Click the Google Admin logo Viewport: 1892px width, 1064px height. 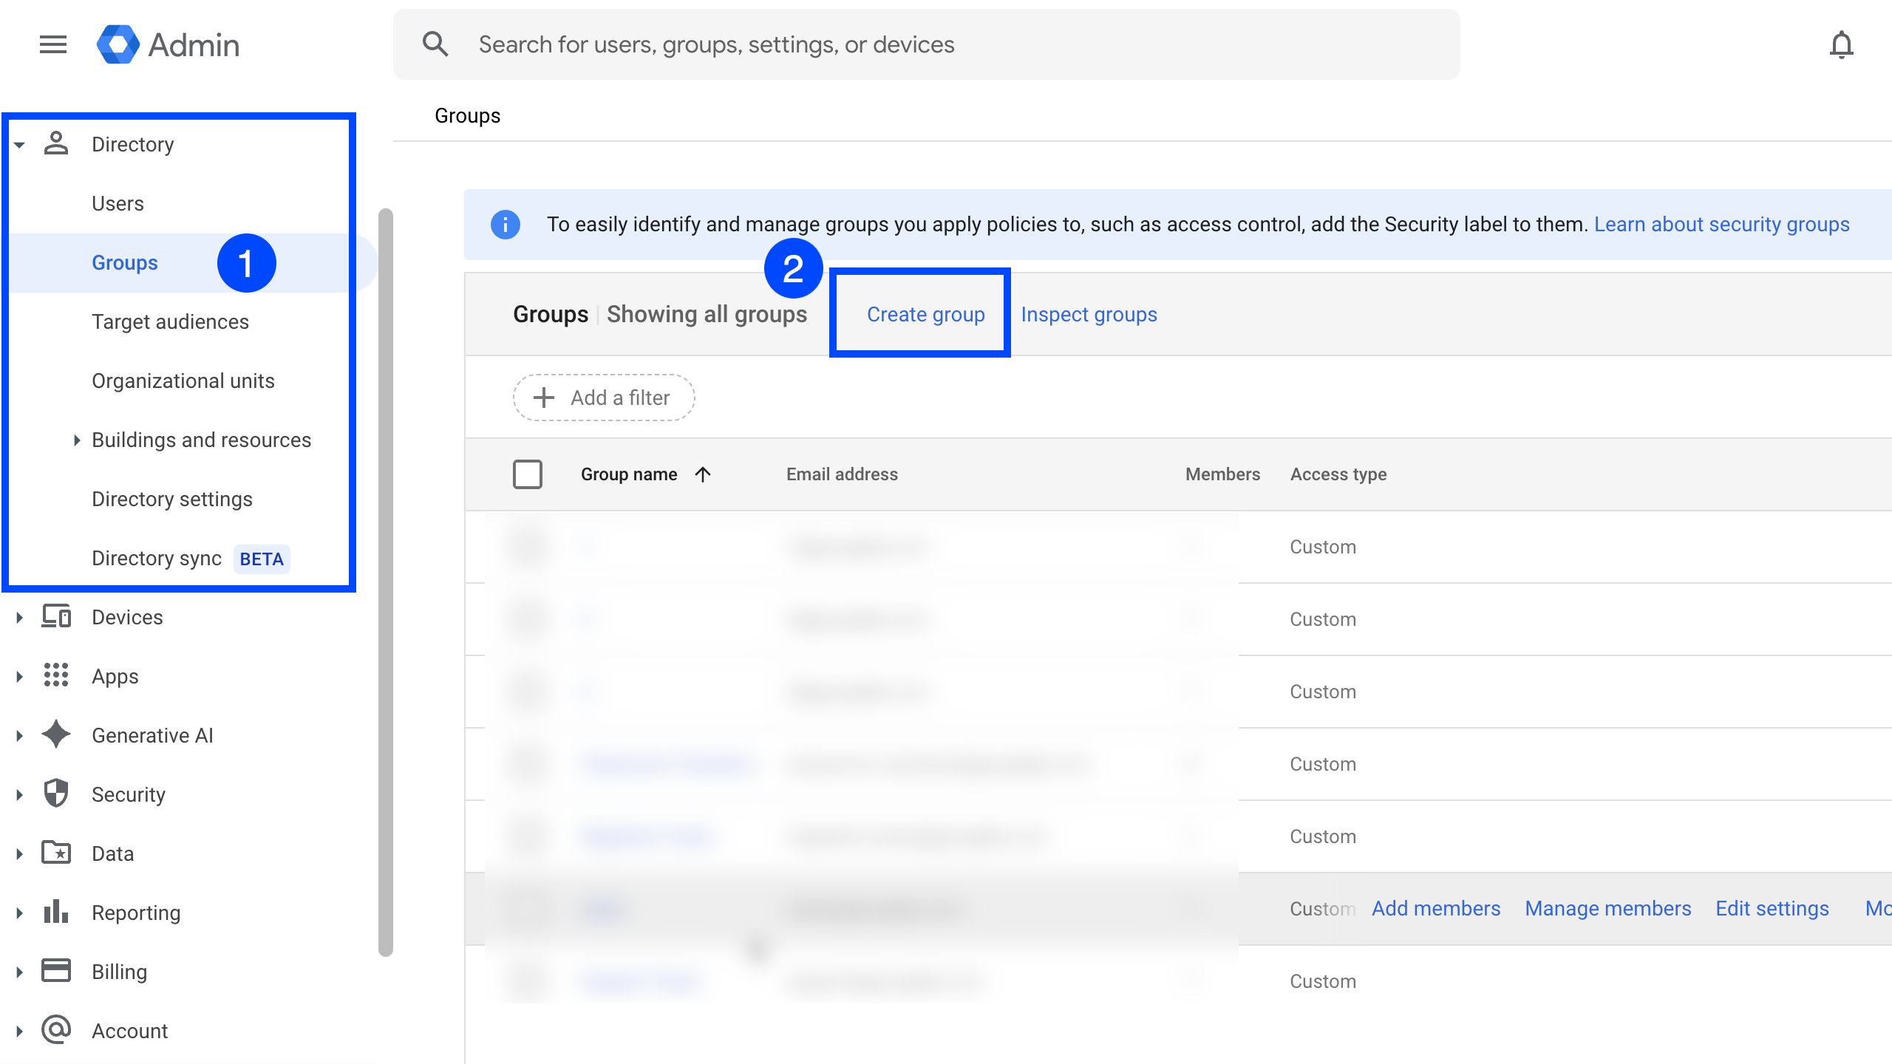(118, 45)
